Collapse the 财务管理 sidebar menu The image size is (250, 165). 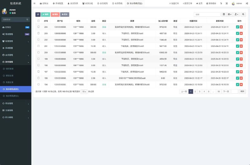[16, 62]
